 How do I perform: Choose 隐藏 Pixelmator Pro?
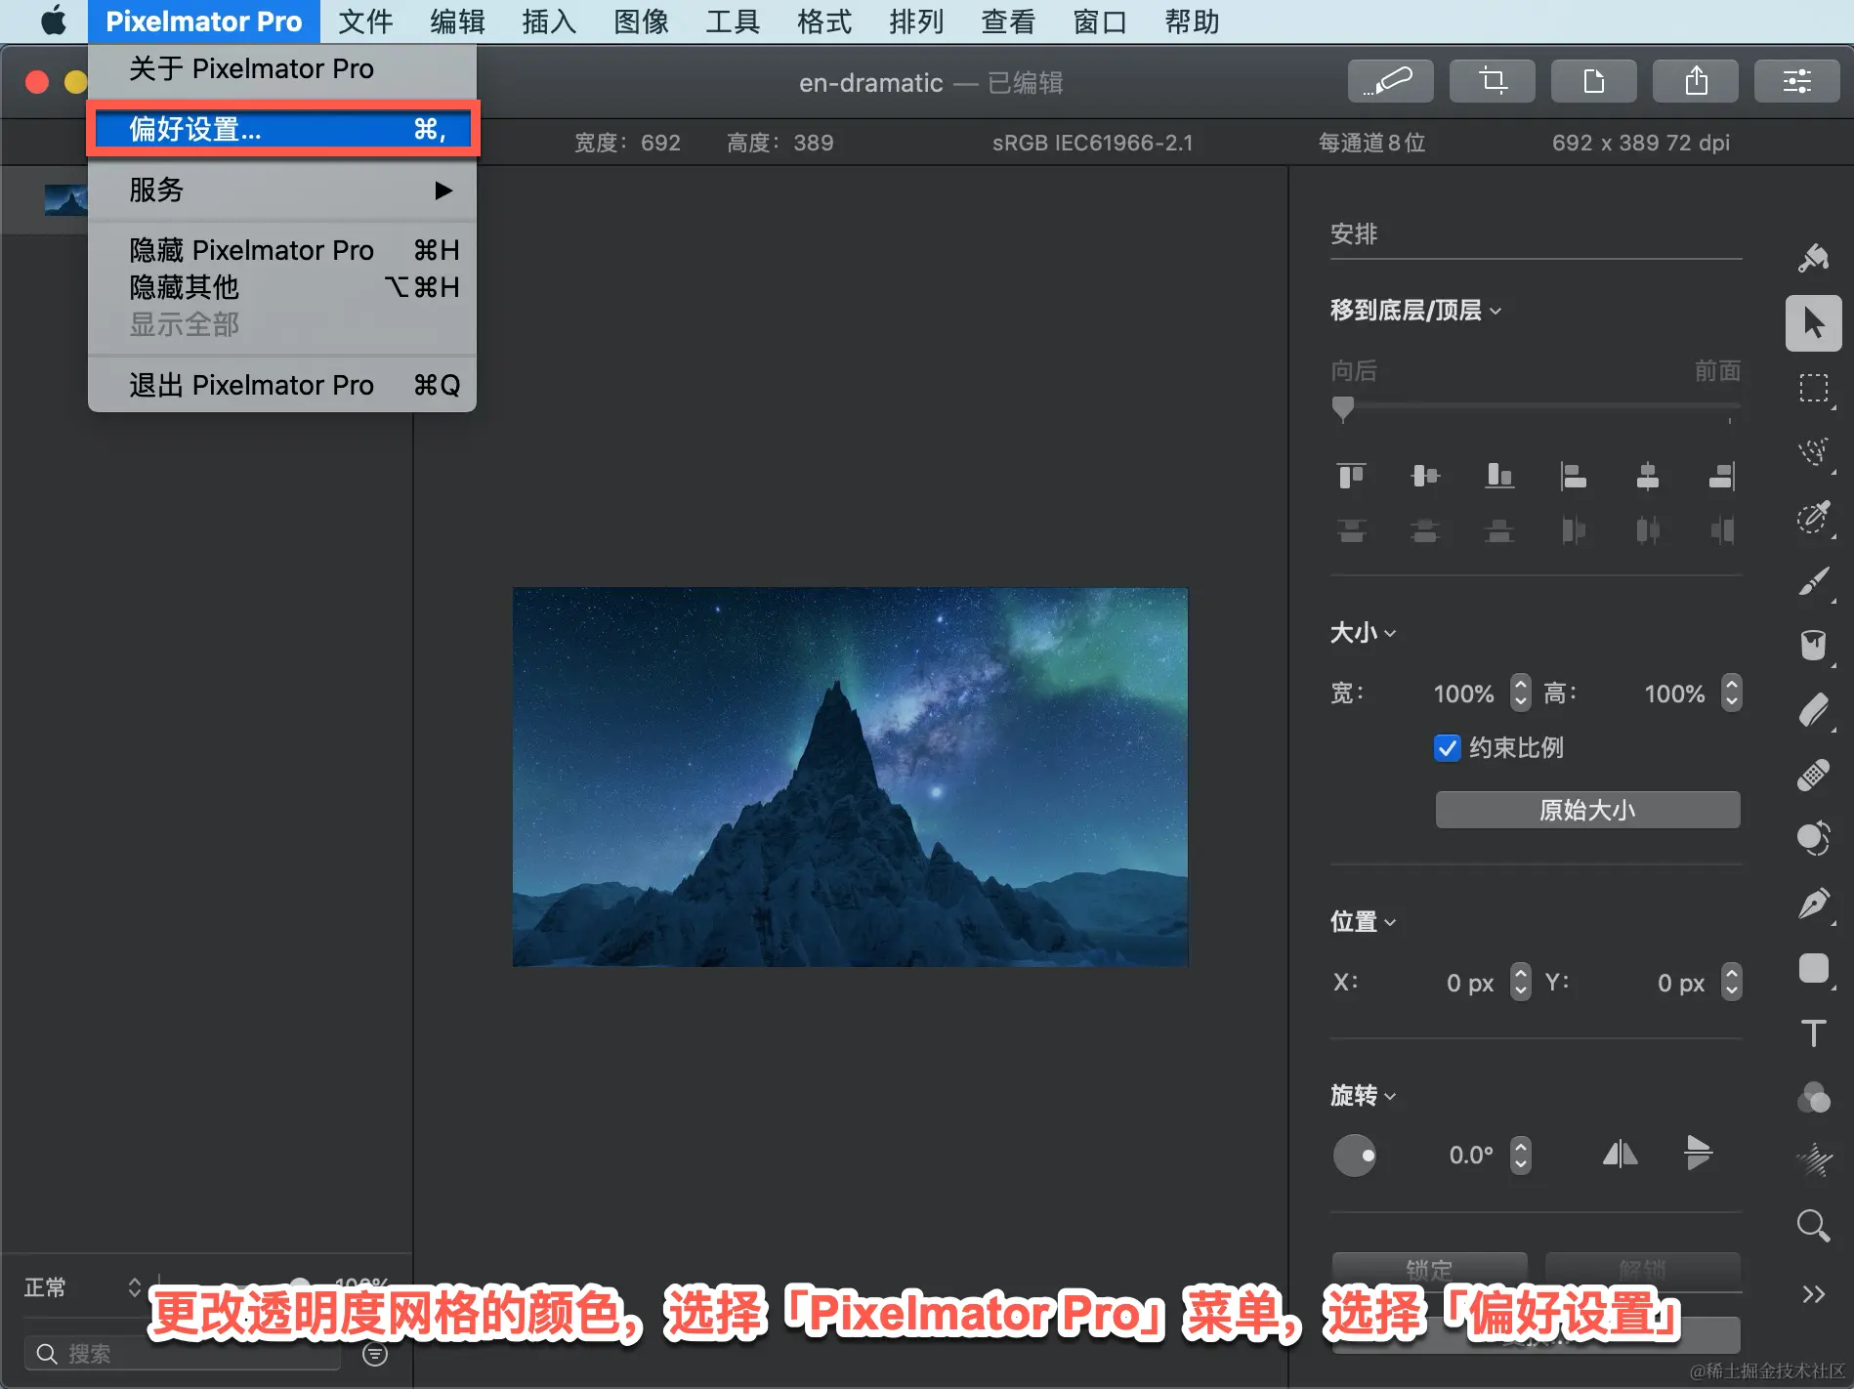point(282,250)
